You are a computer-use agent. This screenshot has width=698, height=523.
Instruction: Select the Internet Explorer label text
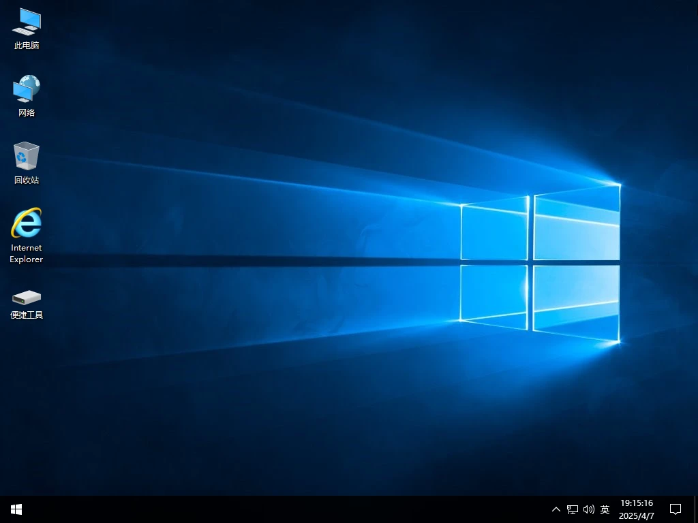[26, 254]
